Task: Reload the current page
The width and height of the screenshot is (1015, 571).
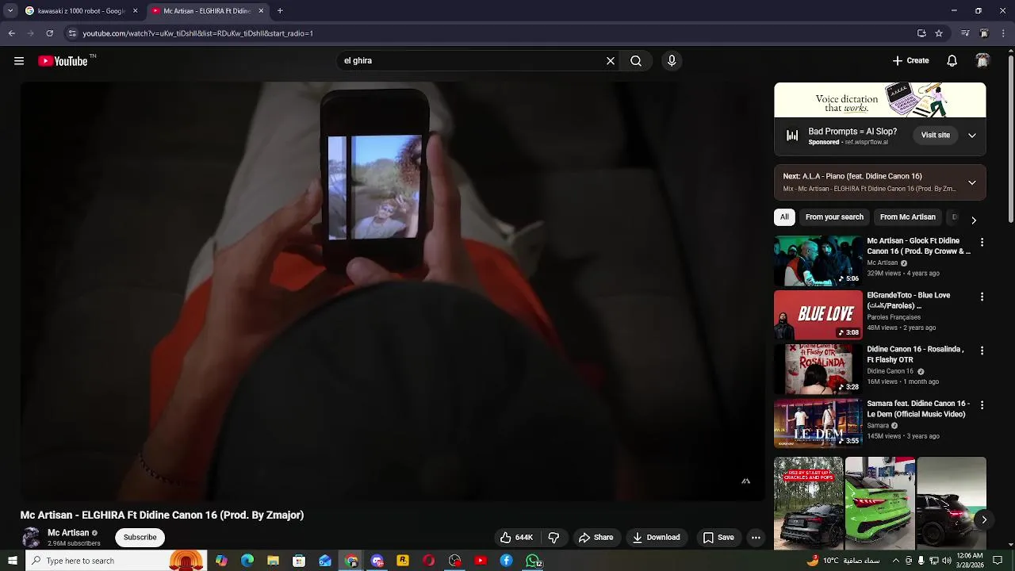Action: tap(49, 33)
